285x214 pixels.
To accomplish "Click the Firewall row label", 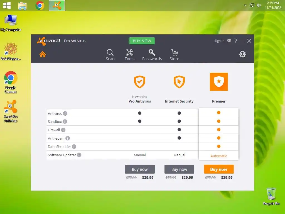I will click(54, 130).
